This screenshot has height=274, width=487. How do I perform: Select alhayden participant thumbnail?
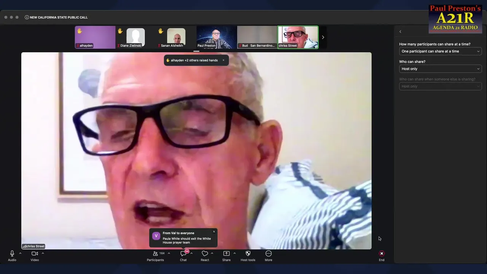pyautogui.click(x=95, y=37)
